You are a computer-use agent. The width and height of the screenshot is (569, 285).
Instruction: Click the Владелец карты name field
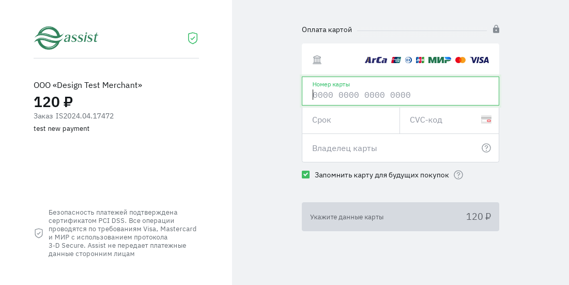click(x=393, y=148)
